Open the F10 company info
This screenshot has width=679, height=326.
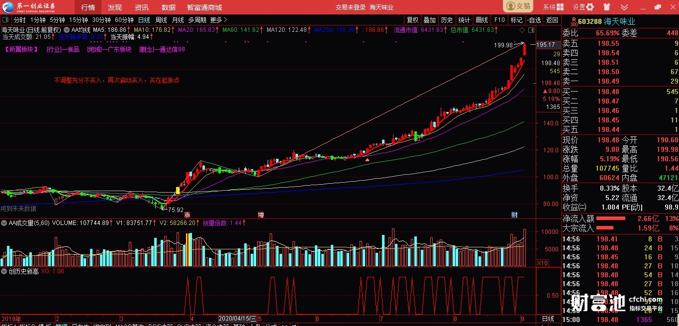coord(499,20)
